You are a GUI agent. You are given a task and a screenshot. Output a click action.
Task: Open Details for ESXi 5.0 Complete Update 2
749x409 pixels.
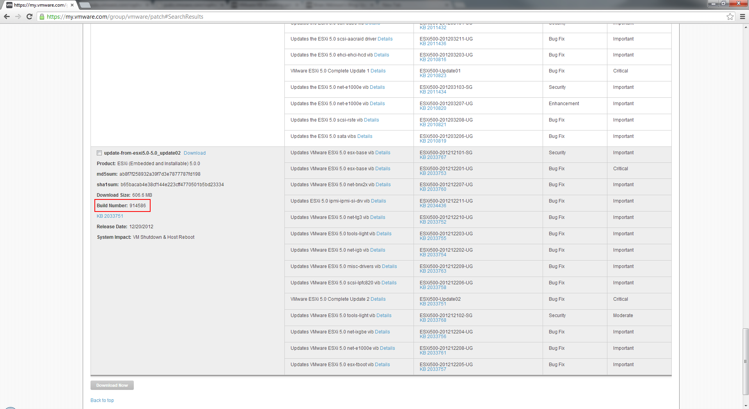(378, 299)
